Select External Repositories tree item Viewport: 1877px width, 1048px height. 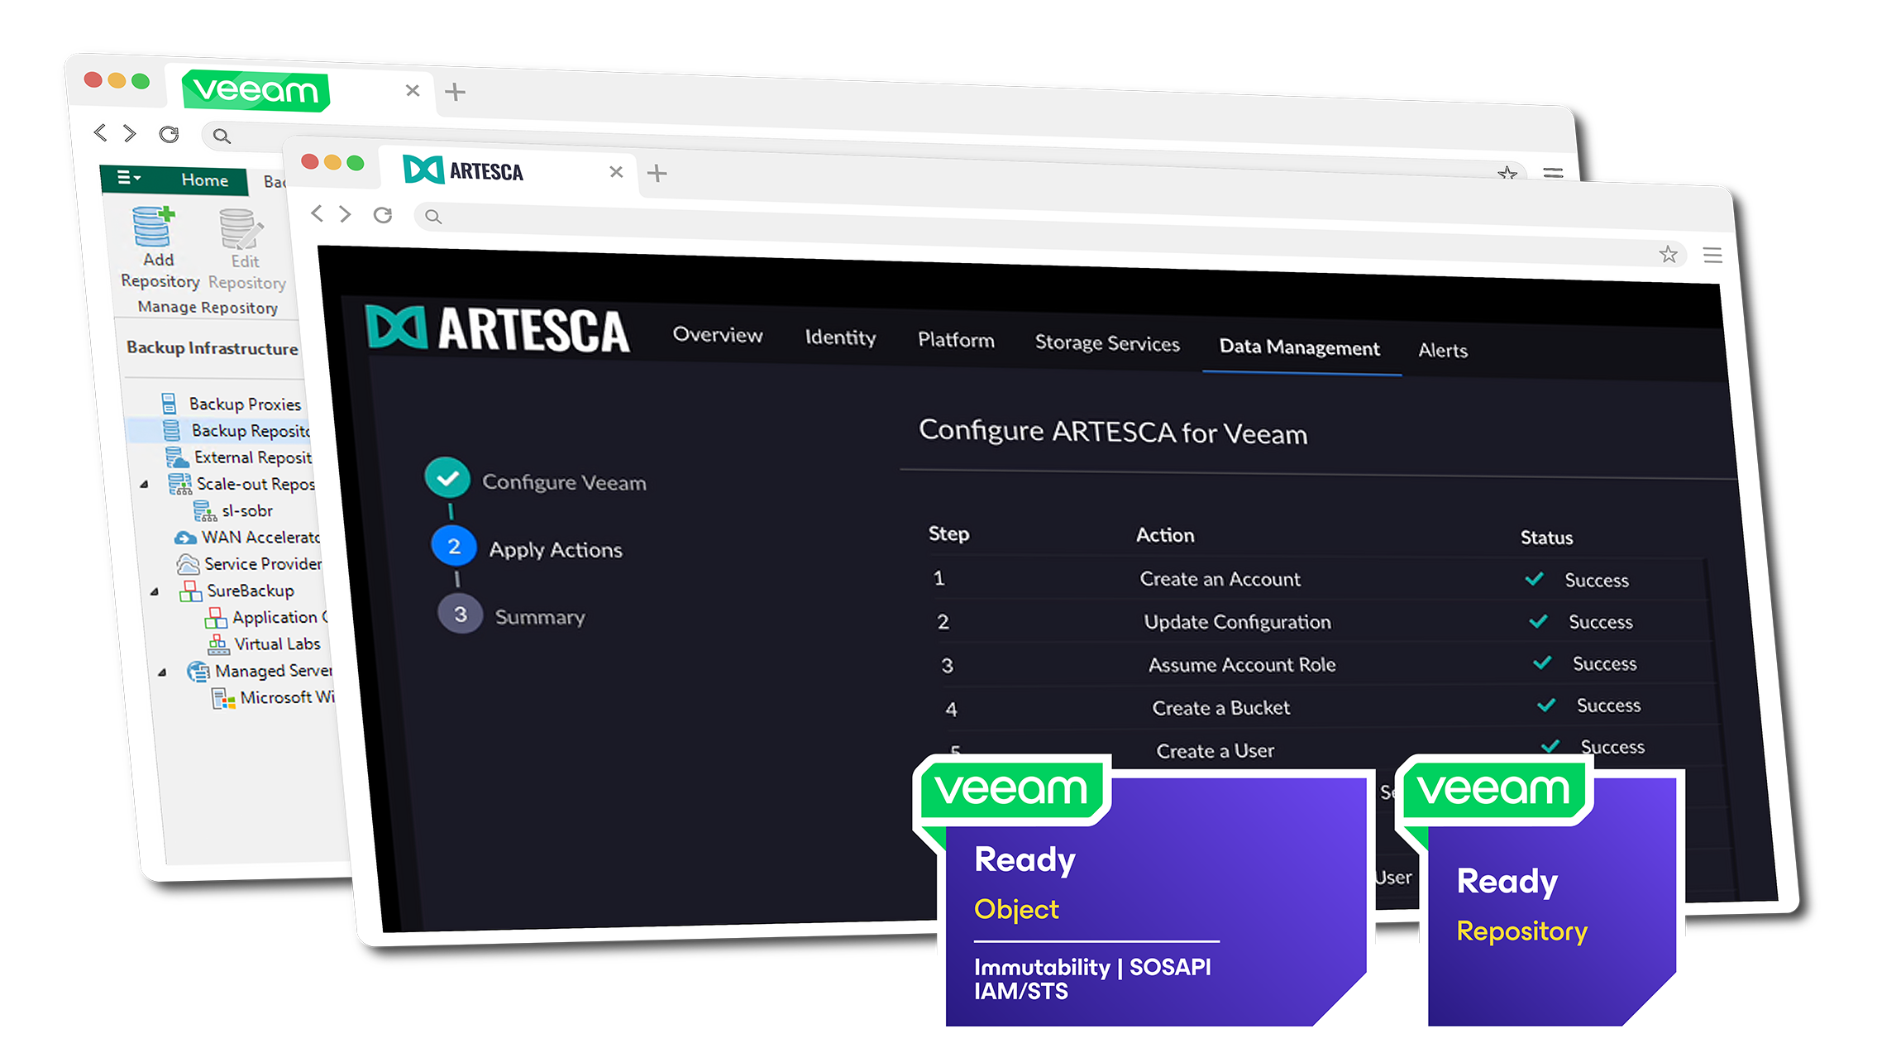239,457
